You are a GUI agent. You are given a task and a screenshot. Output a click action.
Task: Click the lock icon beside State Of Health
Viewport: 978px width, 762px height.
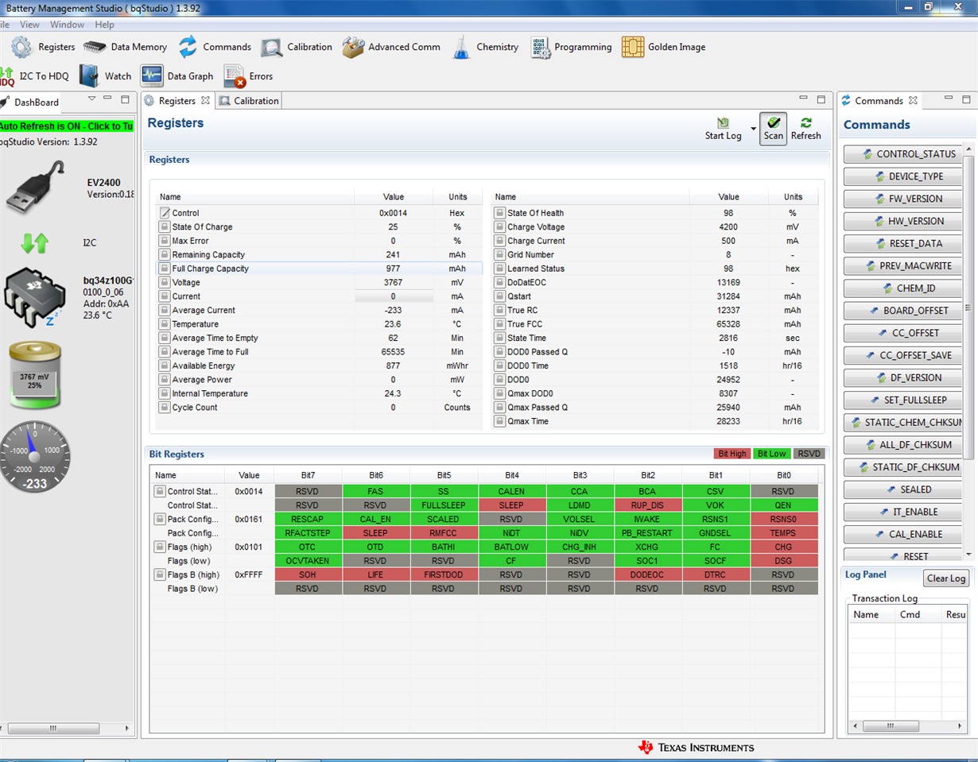[x=499, y=213]
